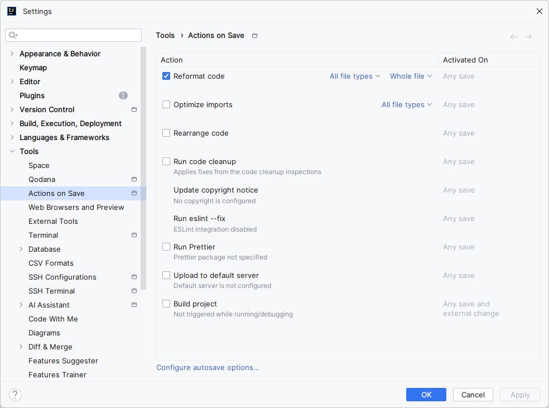Click project settings icon next to SSH Configurations
The width and height of the screenshot is (549, 408).
[x=134, y=277]
